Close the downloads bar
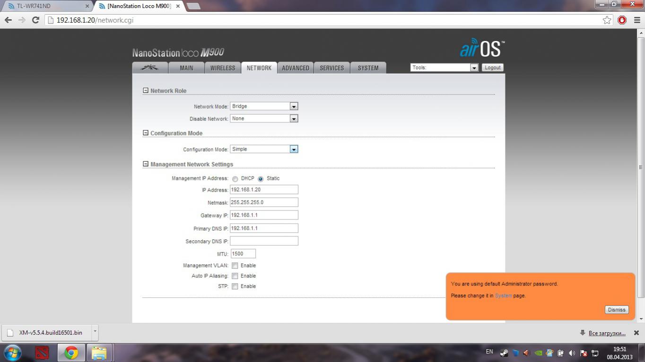This screenshot has width=645, height=362. pyautogui.click(x=636, y=333)
